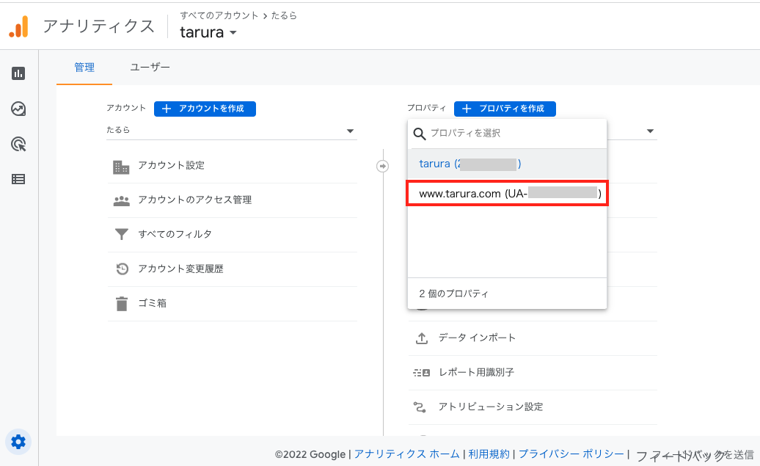Image resolution: width=760 pixels, height=466 pixels.
Task: Open the 利用規約 link
Action: point(489,454)
